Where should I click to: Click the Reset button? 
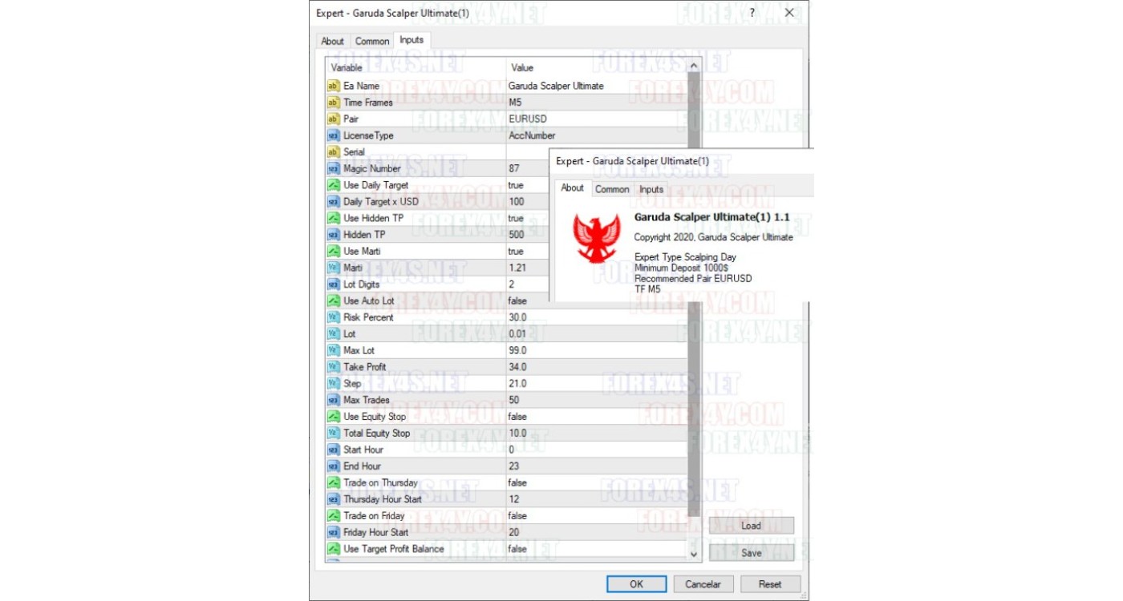pos(769,584)
